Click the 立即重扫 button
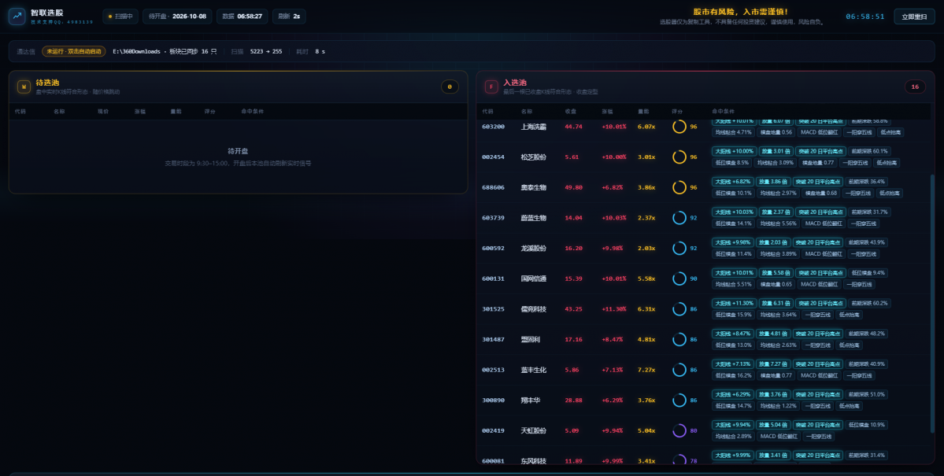The height and width of the screenshot is (476, 944). click(x=914, y=17)
